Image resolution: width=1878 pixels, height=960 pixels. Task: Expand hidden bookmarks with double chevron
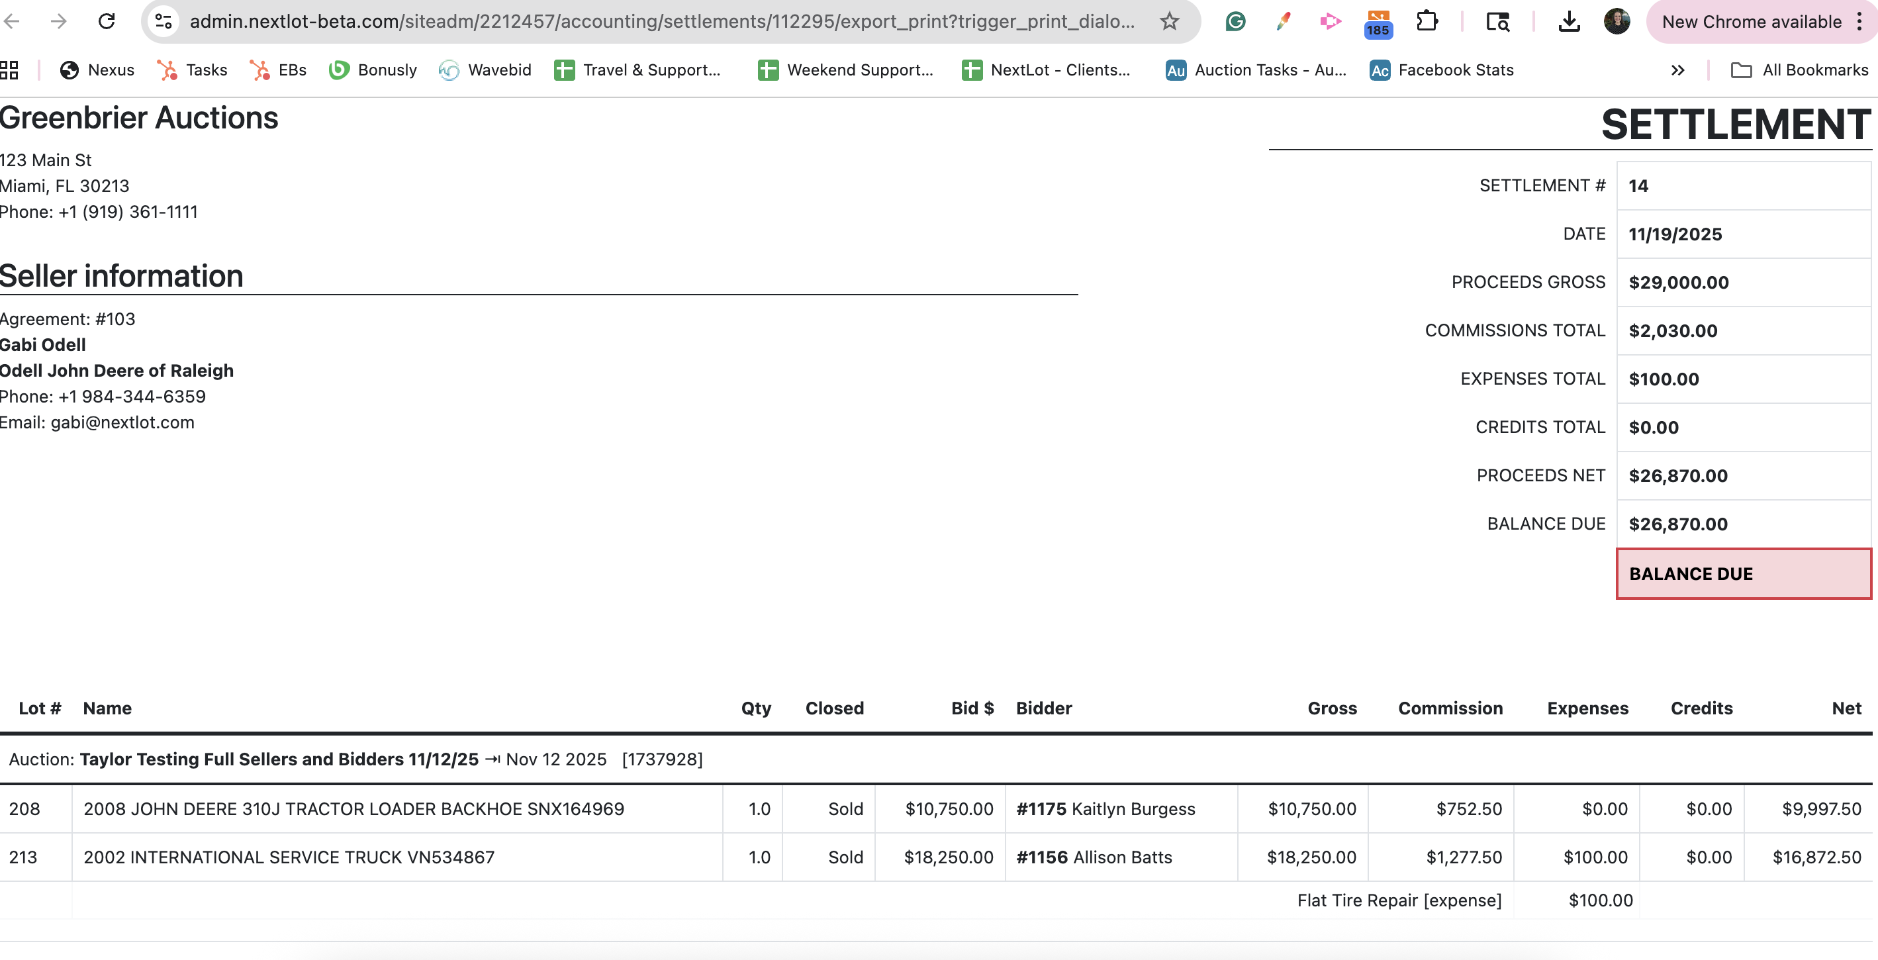click(x=1677, y=70)
